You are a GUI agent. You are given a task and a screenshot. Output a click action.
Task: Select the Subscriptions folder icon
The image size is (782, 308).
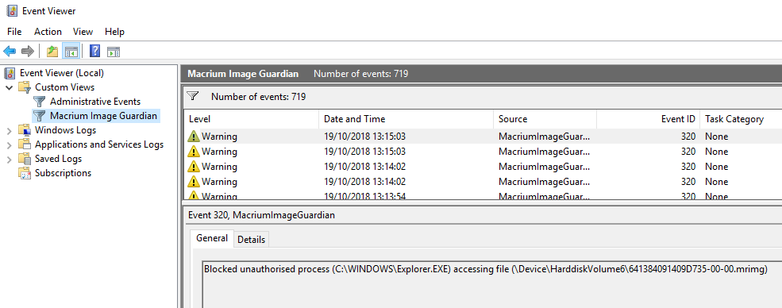pyautogui.click(x=25, y=173)
